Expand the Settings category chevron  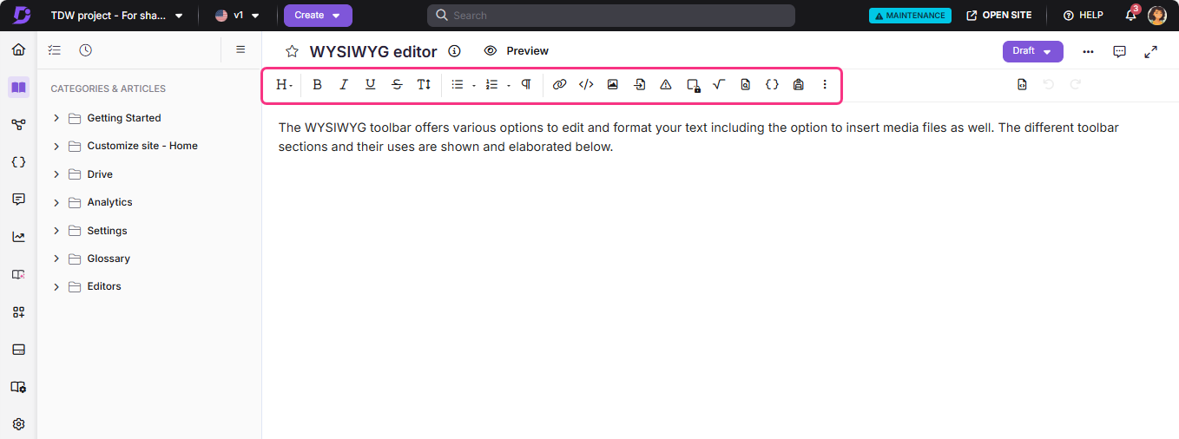pos(56,231)
